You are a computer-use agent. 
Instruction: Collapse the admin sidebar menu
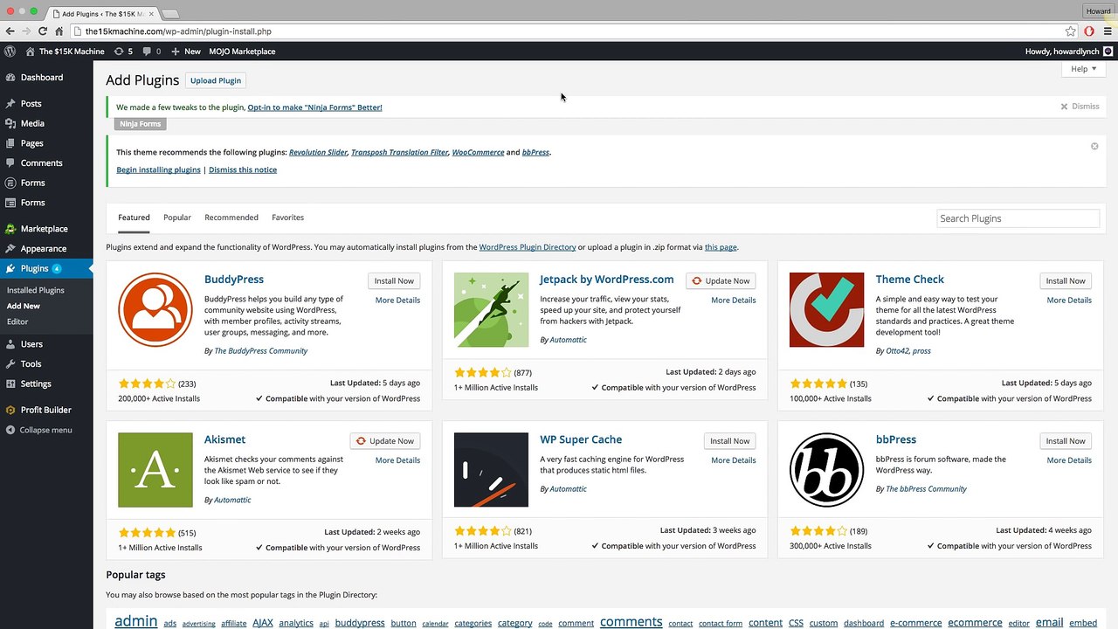coord(39,430)
